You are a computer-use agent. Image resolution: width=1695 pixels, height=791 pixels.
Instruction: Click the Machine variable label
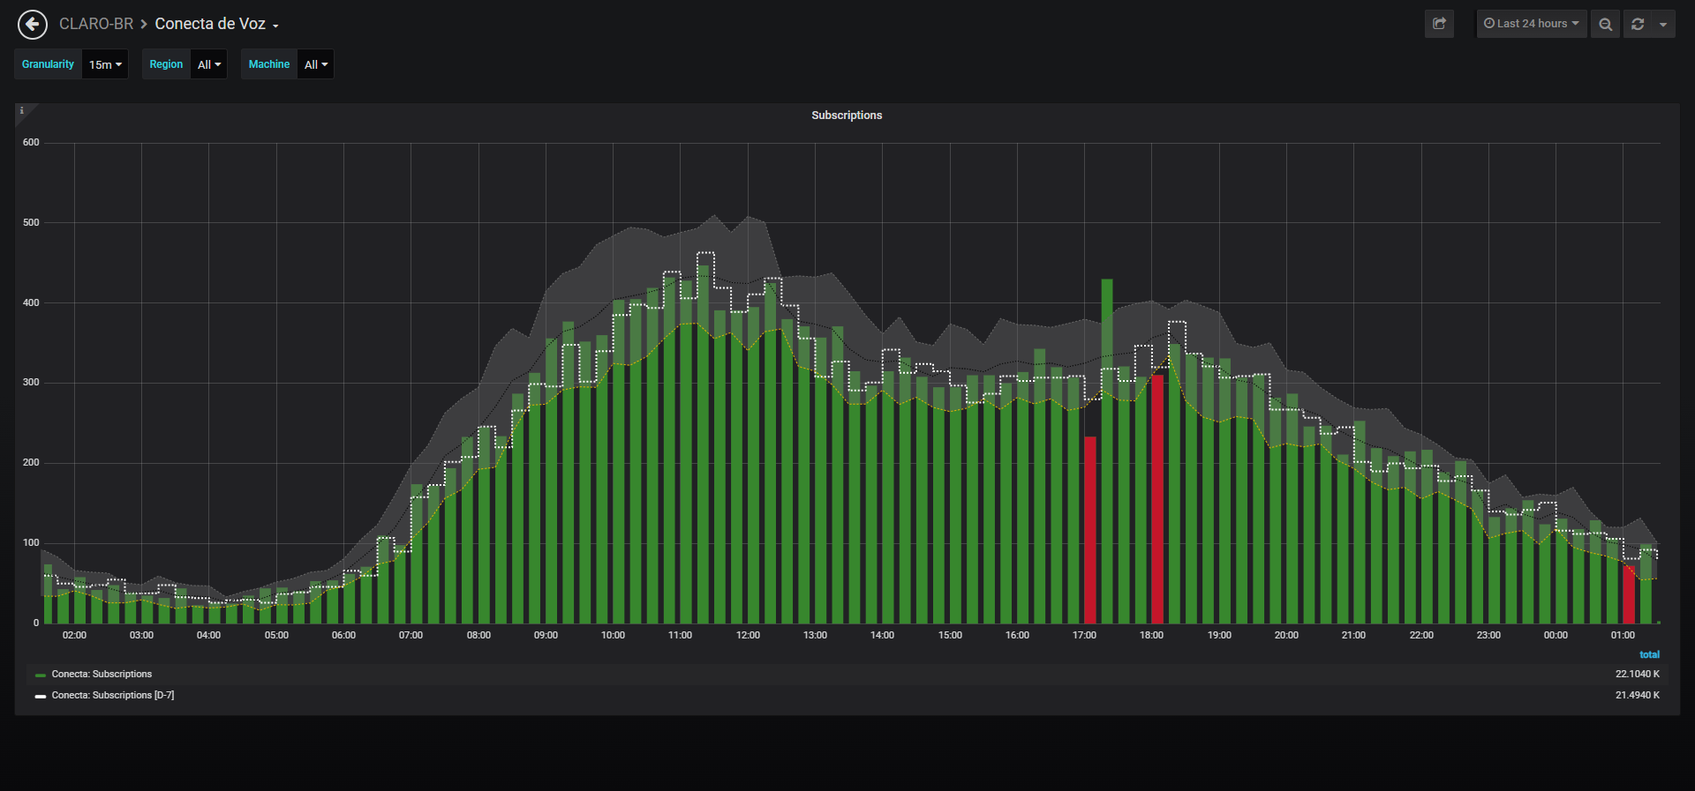269,64
